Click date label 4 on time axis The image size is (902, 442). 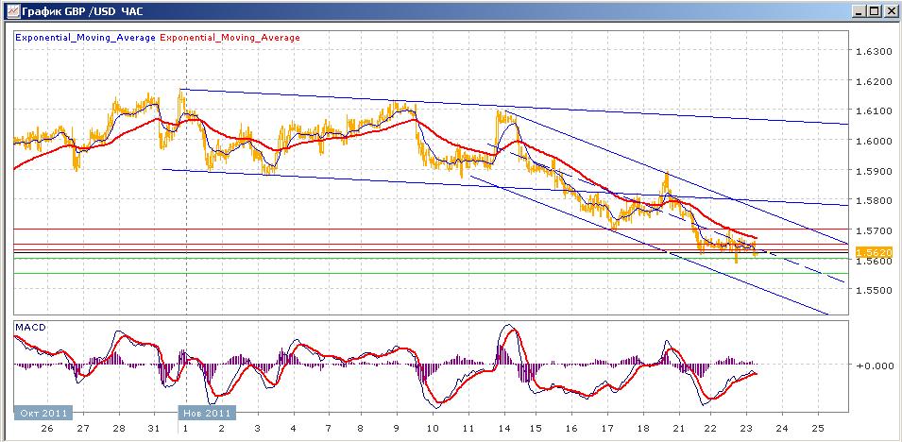[294, 429]
